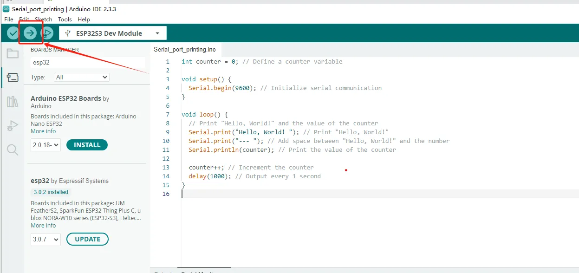Open version dropdown showing 2.0.18
Viewport: 579px width, 273px height.
[x=46, y=145]
